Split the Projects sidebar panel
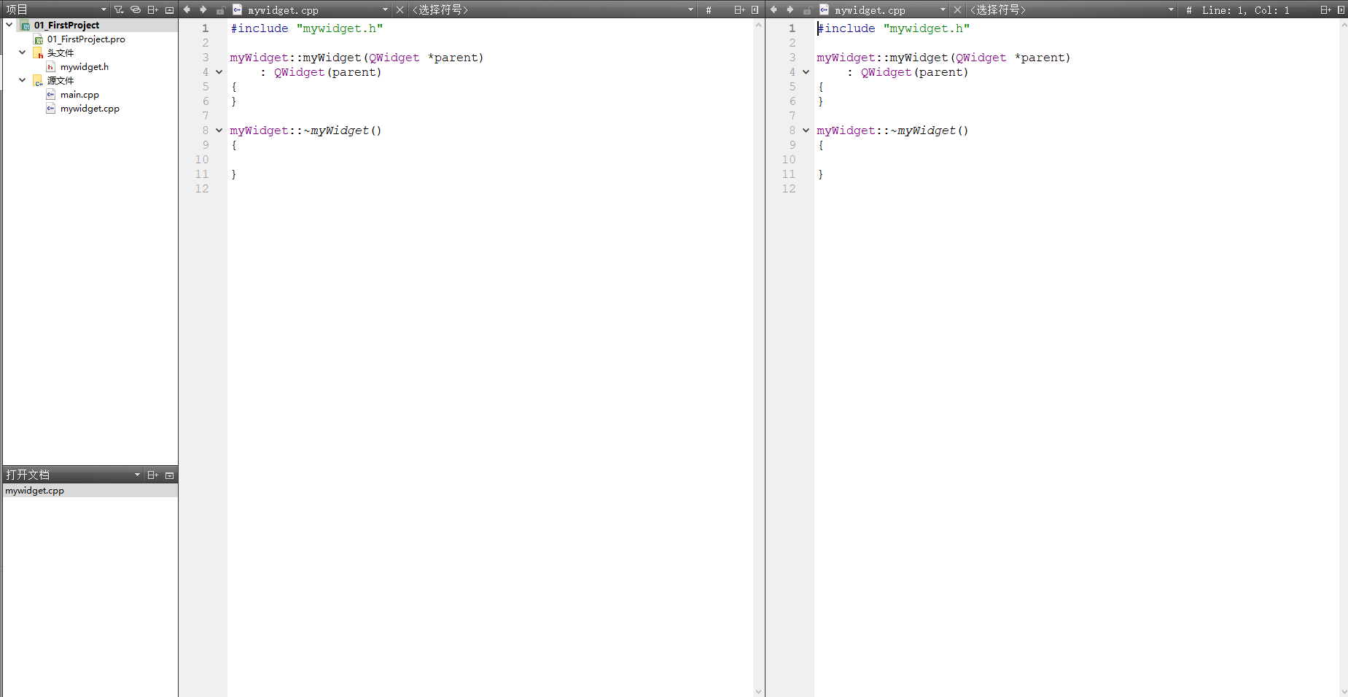This screenshot has width=1348, height=697. (152, 9)
